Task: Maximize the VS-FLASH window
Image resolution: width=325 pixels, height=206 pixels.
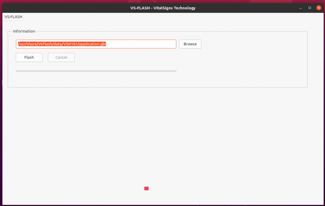Action: pyautogui.click(x=310, y=8)
